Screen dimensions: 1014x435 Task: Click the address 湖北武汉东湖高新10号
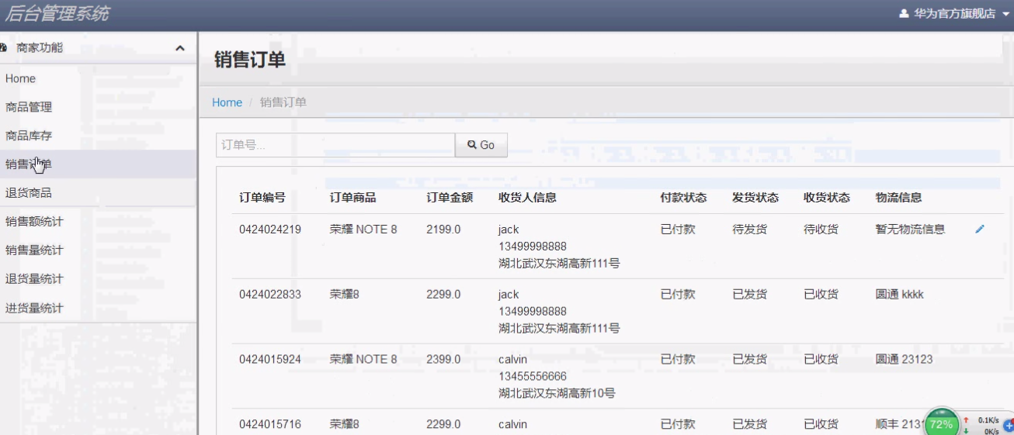click(x=557, y=393)
